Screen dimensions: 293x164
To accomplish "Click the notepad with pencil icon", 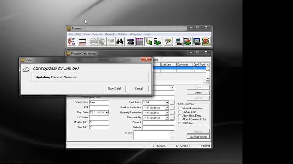I will point(168,41).
